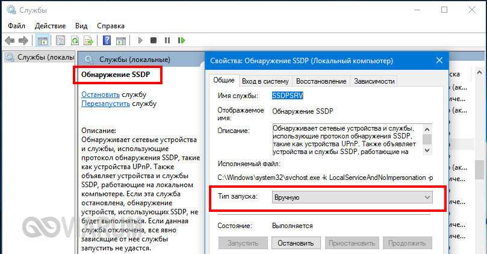Switch to the Восстановление tab

pyautogui.click(x=322, y=81)
